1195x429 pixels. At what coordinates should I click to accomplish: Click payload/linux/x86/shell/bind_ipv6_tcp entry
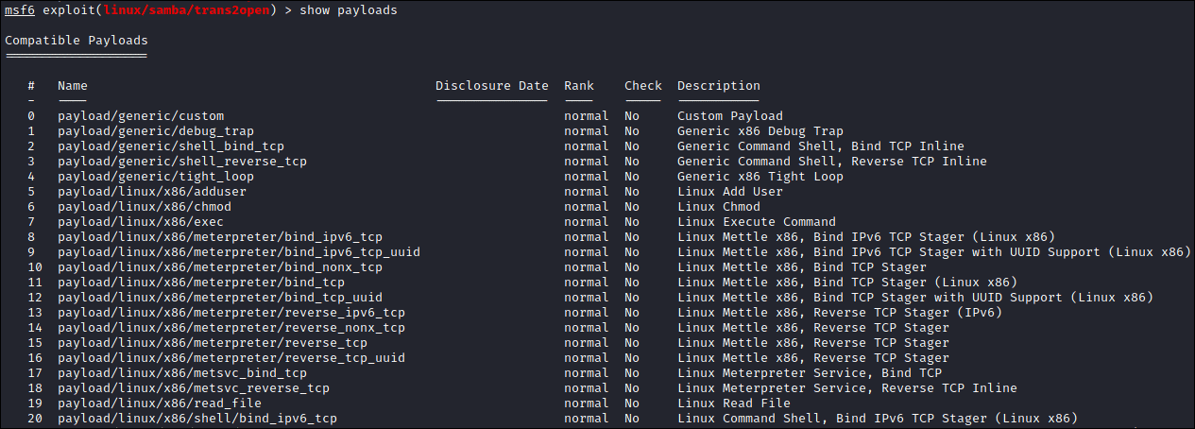pyautogui.click(x=197, y=419)
